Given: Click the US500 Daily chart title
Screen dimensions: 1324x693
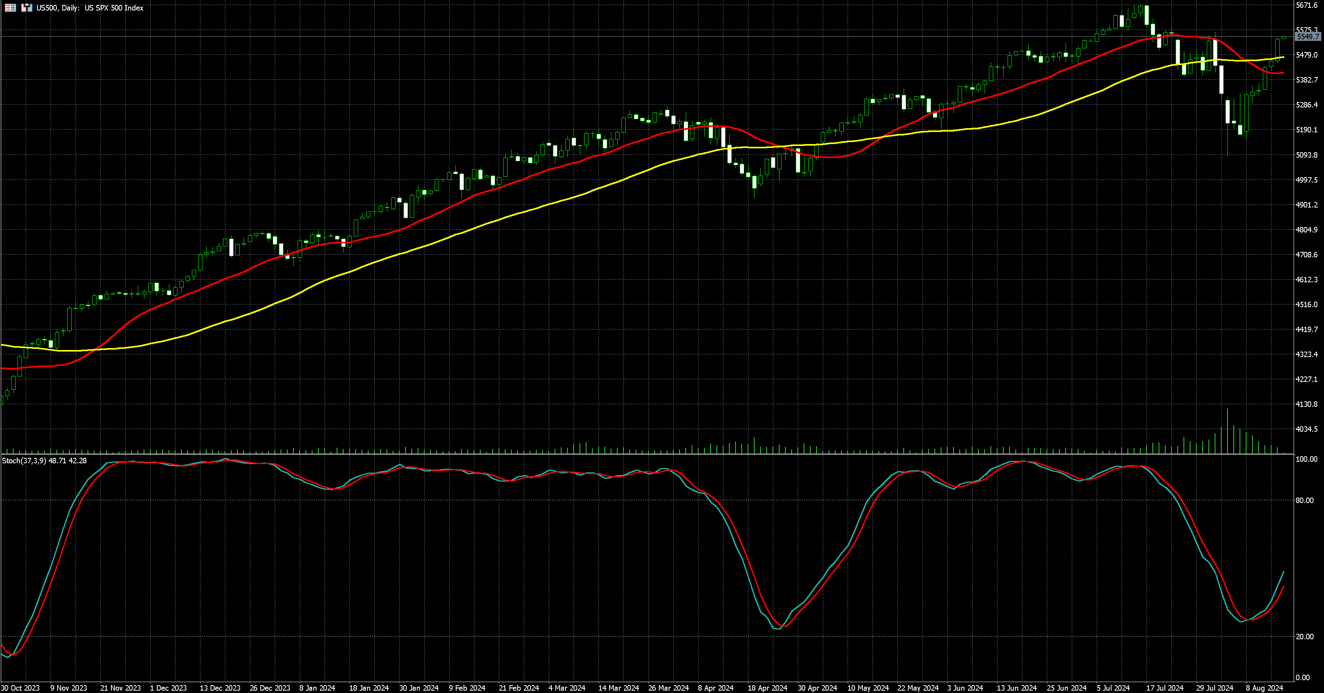Looking at the screenshot, I should [x=90, y=8].
